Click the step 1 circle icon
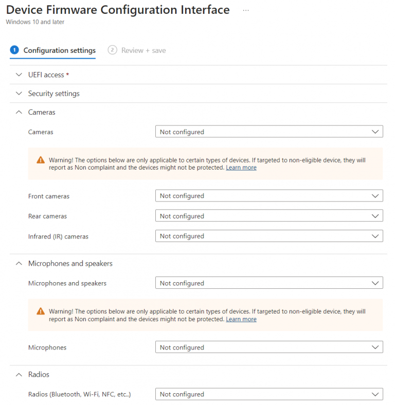This screenshot has width=395, height=405. tap(14, 50)
